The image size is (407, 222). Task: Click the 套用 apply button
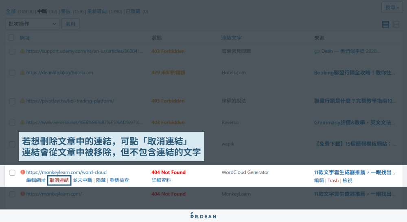[70, 24]
